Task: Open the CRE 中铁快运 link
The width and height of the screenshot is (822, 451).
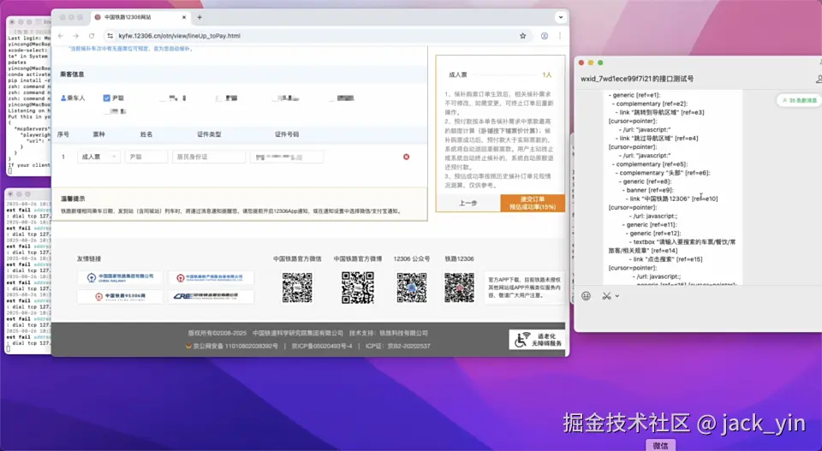Action: point(211,296)
